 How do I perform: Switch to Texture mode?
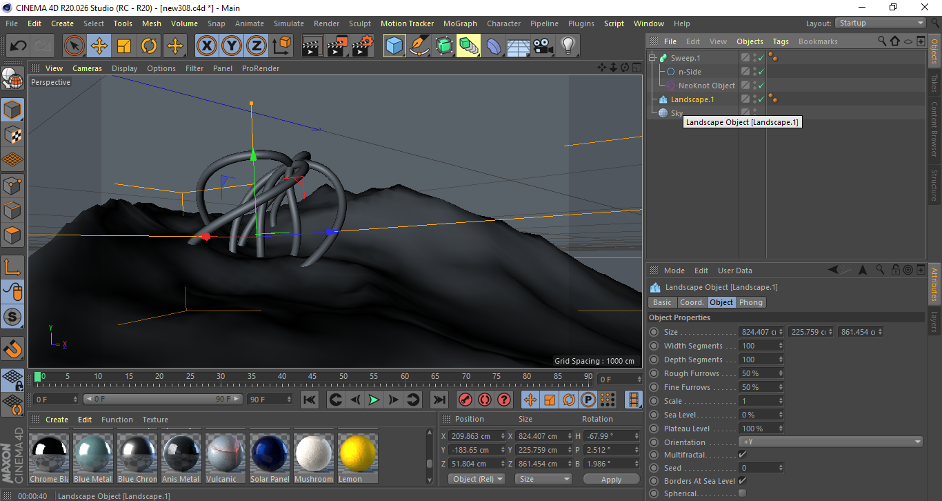[12, 135]
